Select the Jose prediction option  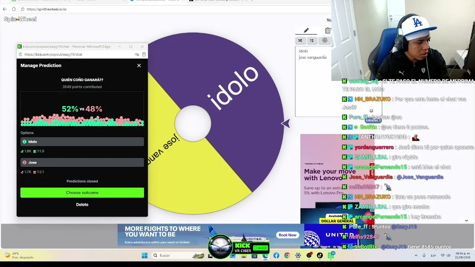coord(82,162)
